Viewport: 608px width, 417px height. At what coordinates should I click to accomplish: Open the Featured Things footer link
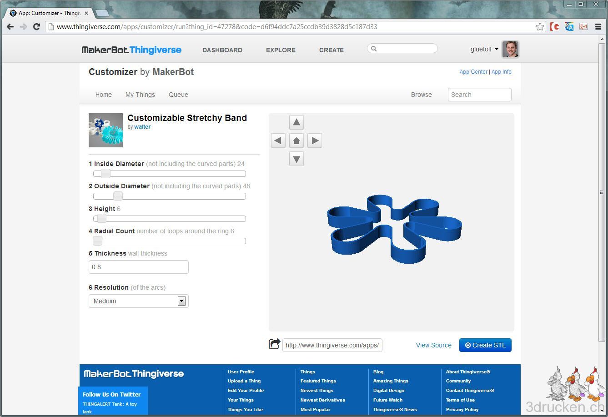click(x=318, y=381)
